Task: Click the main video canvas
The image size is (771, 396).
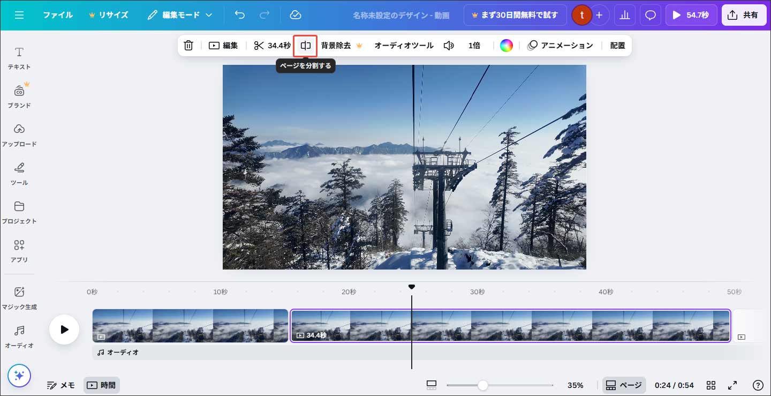Action: (x=404, y=167)
